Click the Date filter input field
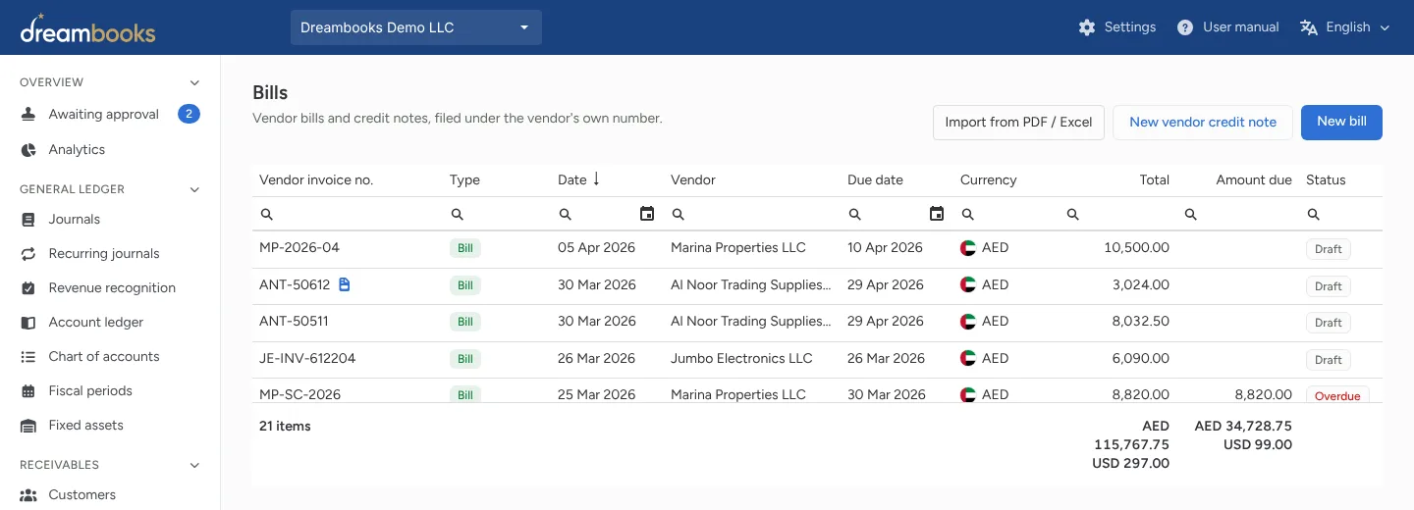1414x510 pixels. tap(605, 214)
